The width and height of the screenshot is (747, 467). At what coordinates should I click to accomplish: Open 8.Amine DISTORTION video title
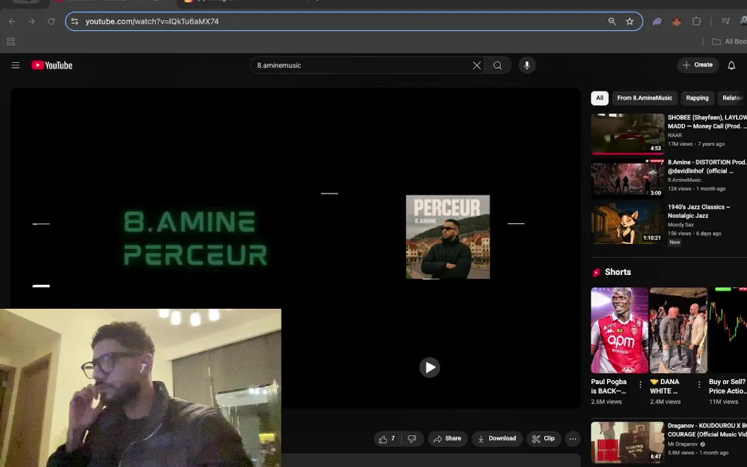707,166
